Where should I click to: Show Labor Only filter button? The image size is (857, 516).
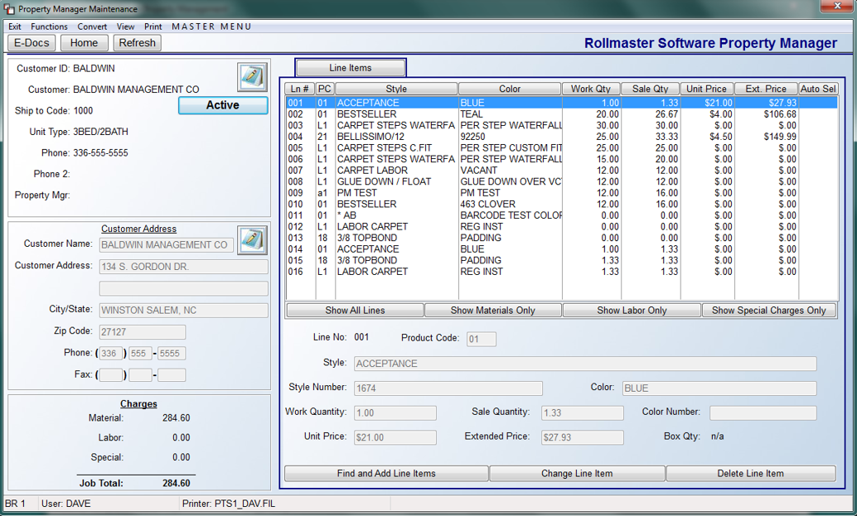point(632,310)
